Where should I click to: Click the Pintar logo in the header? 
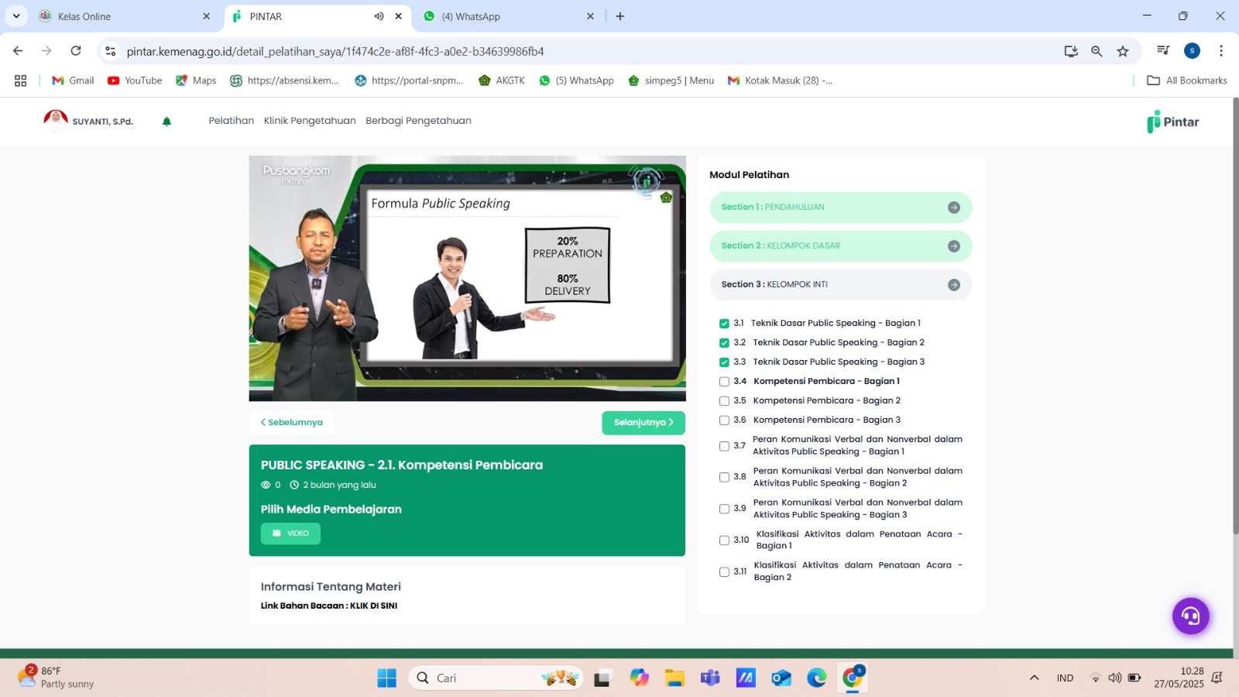1172,122
